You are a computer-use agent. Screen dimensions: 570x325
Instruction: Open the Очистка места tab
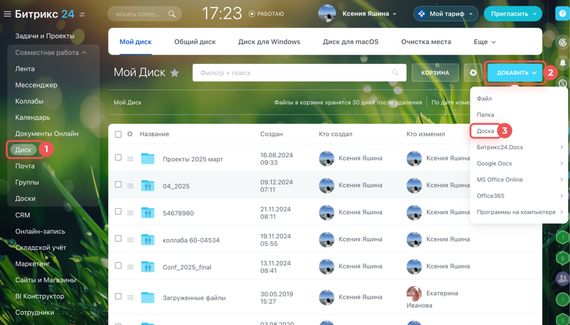(x=426, y=42)
